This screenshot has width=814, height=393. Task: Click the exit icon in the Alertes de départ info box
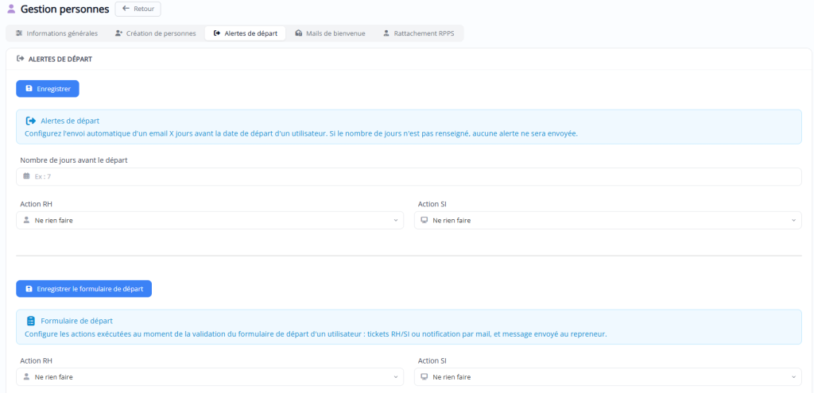[x=31, y=121]
